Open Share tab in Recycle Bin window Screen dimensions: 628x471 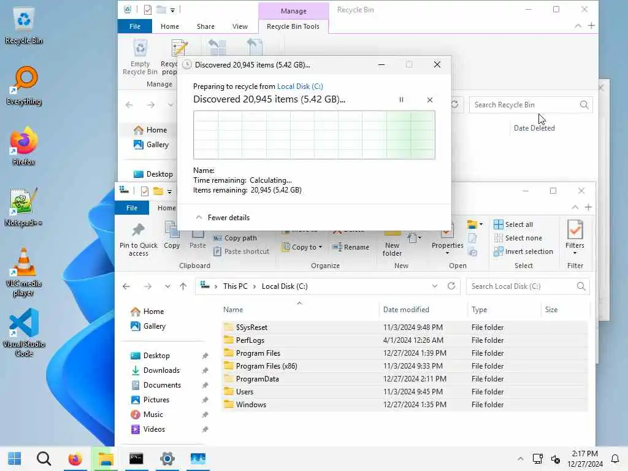point(205,26)
